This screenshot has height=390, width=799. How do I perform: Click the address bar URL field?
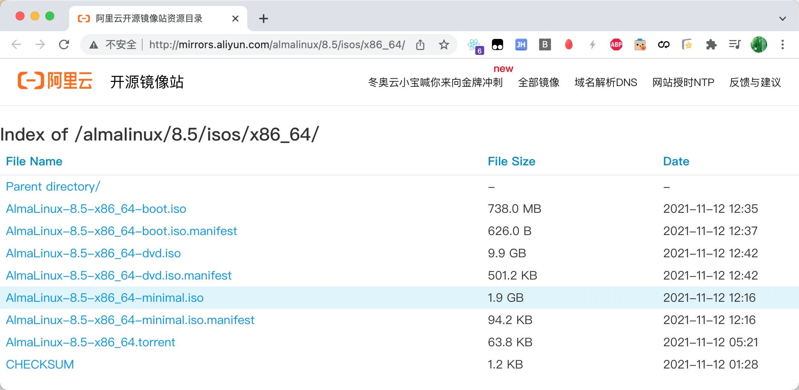277,45
